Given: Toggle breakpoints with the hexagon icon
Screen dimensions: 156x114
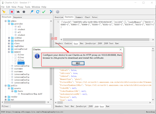Looking at the screenshot, I should pos(24,12).
